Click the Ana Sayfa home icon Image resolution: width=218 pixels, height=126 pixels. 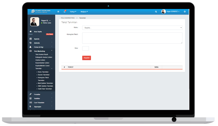[x=31, y=32]
